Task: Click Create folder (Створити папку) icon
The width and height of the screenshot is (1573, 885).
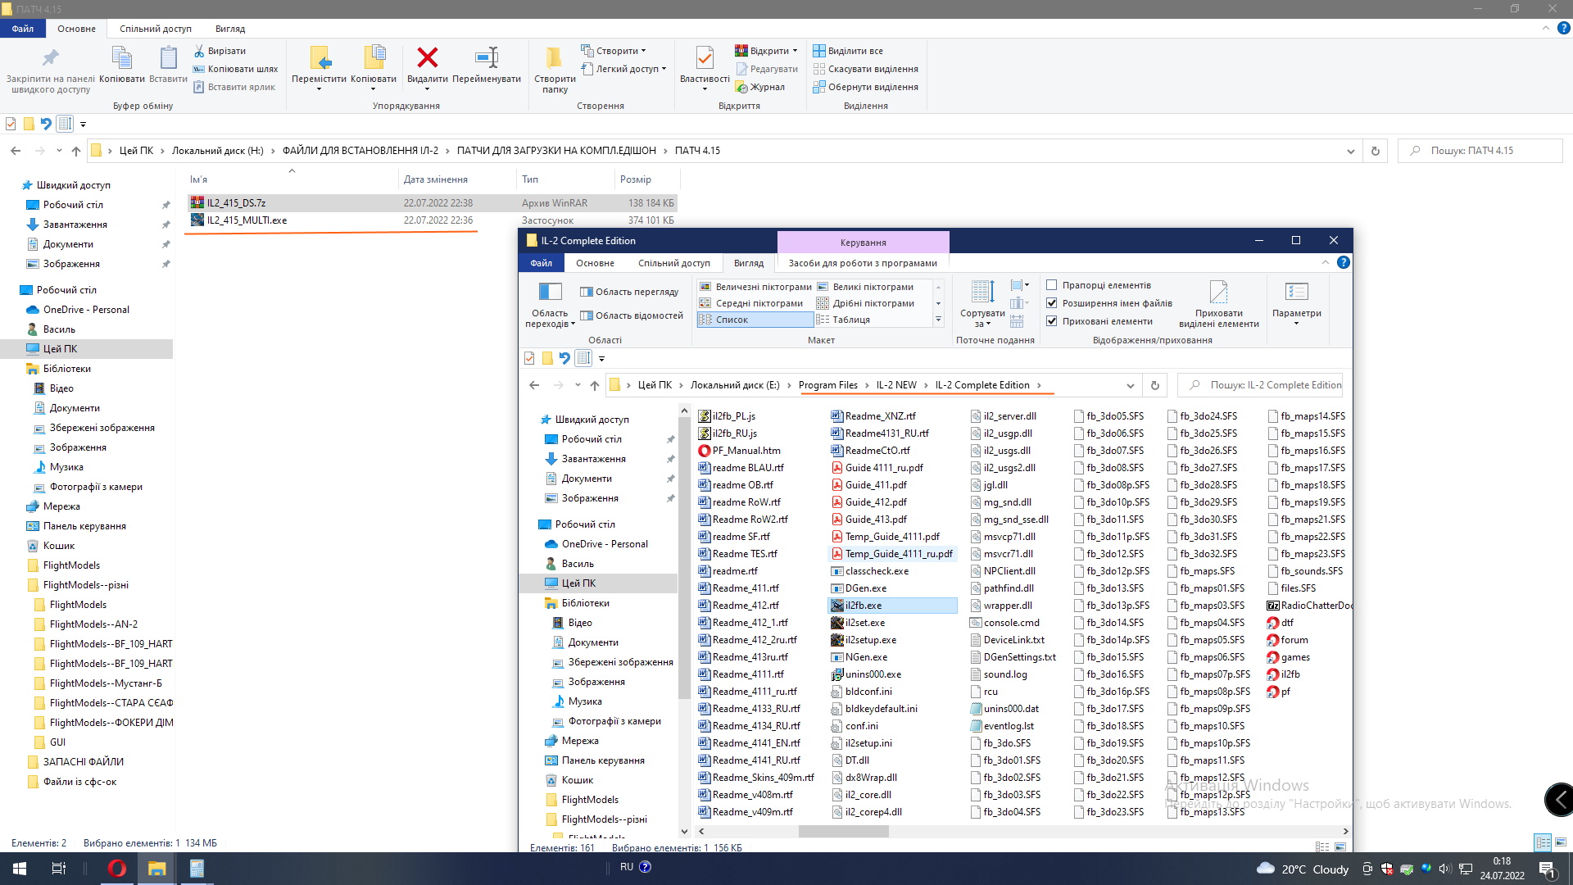Action: point(555,59)
